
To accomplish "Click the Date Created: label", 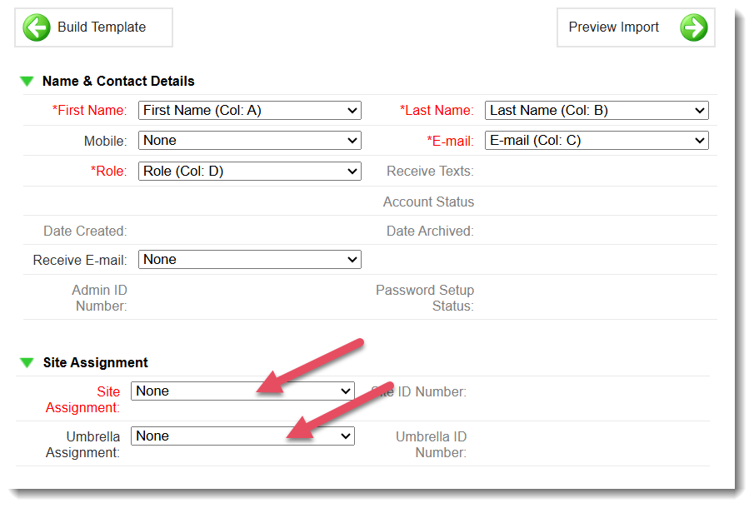I will pyautogui.click(x=85, y=232).
